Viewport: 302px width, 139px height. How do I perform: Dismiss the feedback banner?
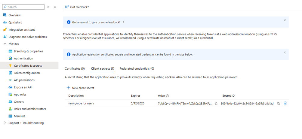(285, 20)
